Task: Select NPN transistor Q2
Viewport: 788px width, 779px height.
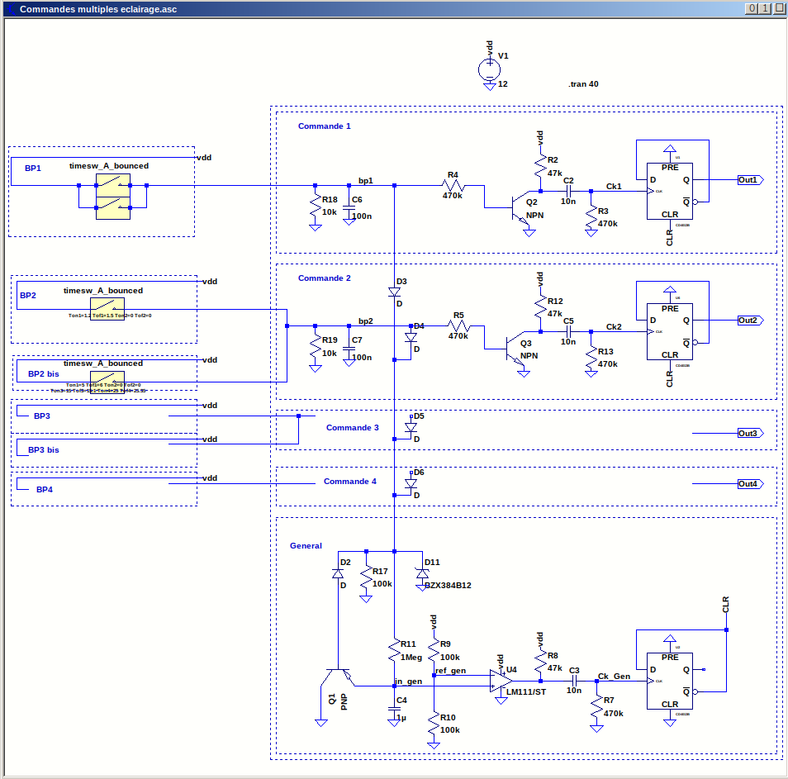Action: (522, 207)
